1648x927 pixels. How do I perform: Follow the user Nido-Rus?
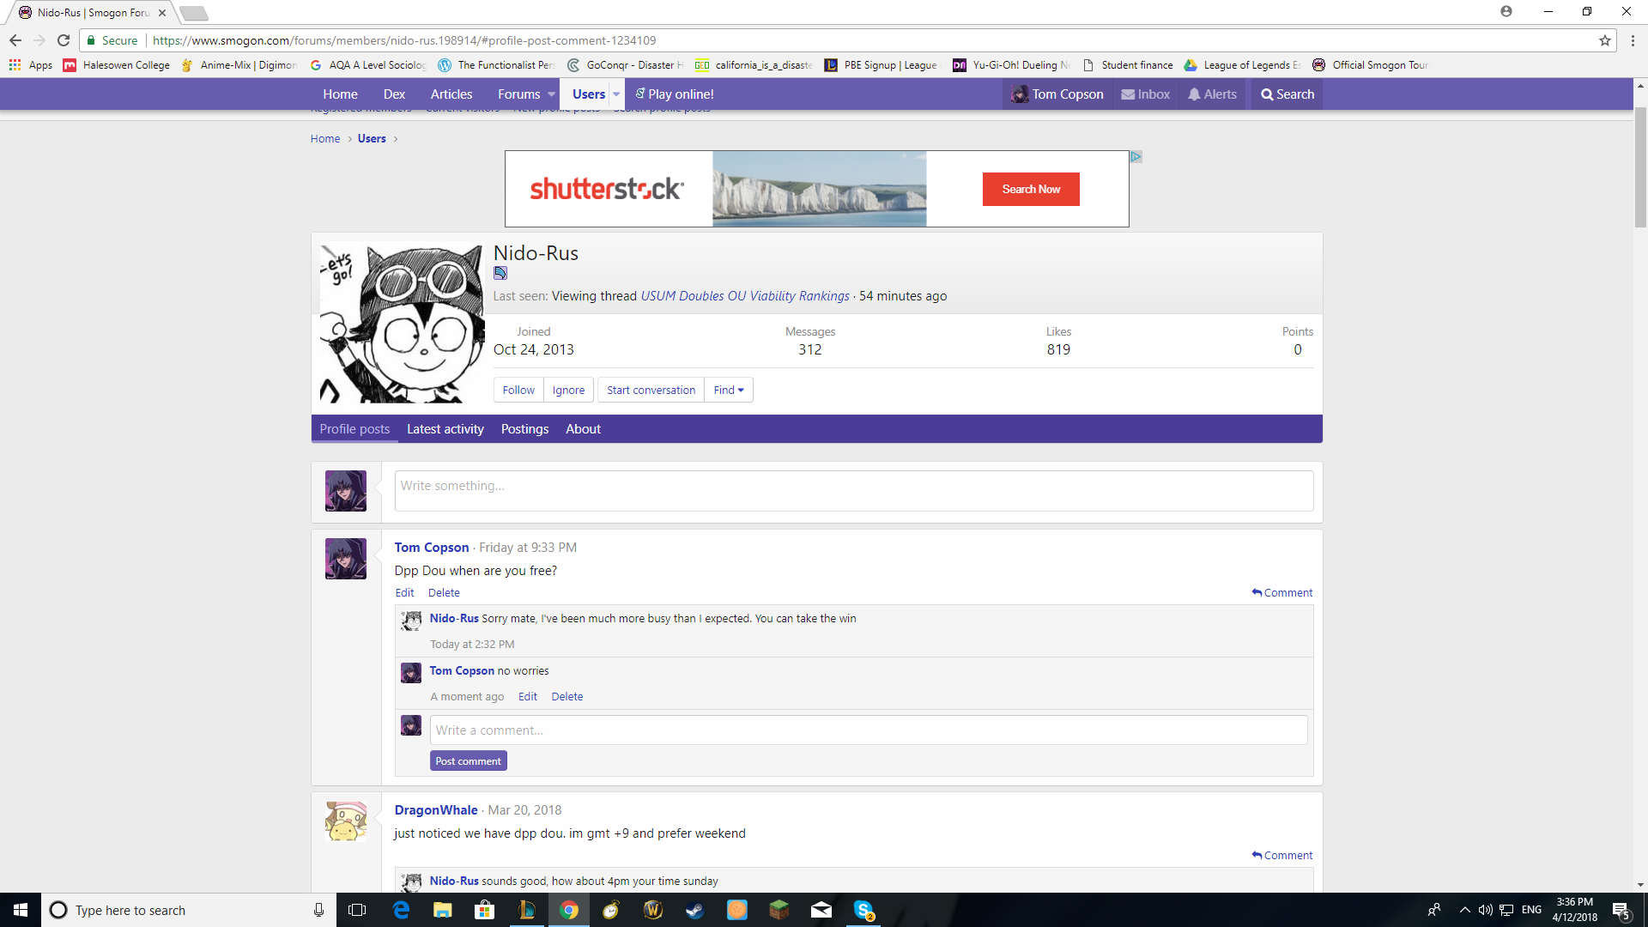(x=518, y=390)
